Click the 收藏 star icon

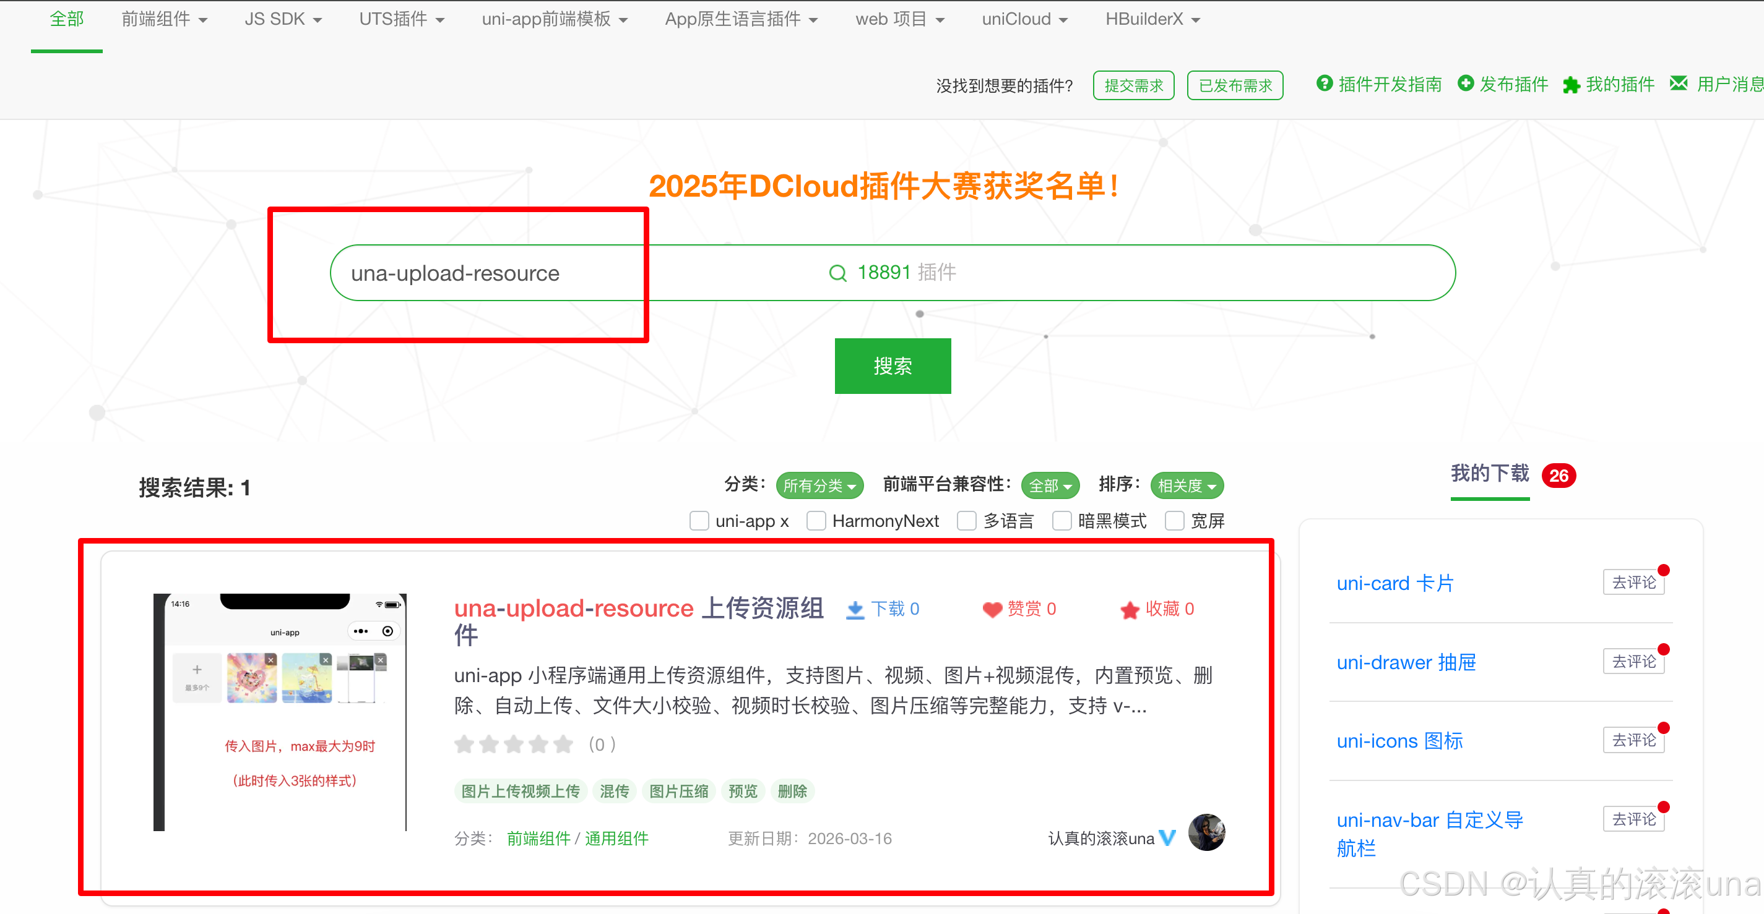click(x=1130, y=610)
